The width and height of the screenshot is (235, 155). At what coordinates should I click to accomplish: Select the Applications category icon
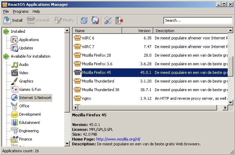point(15,40)
